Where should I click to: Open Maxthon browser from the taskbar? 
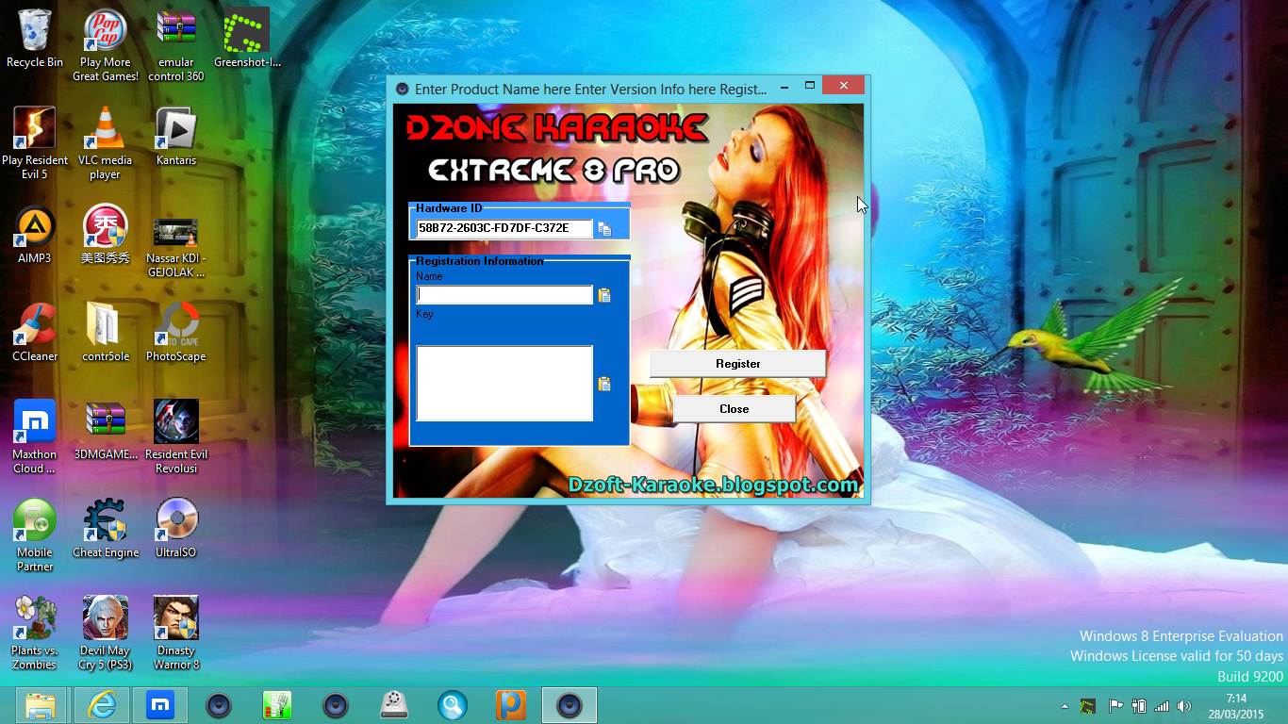[x=160, y=705]
